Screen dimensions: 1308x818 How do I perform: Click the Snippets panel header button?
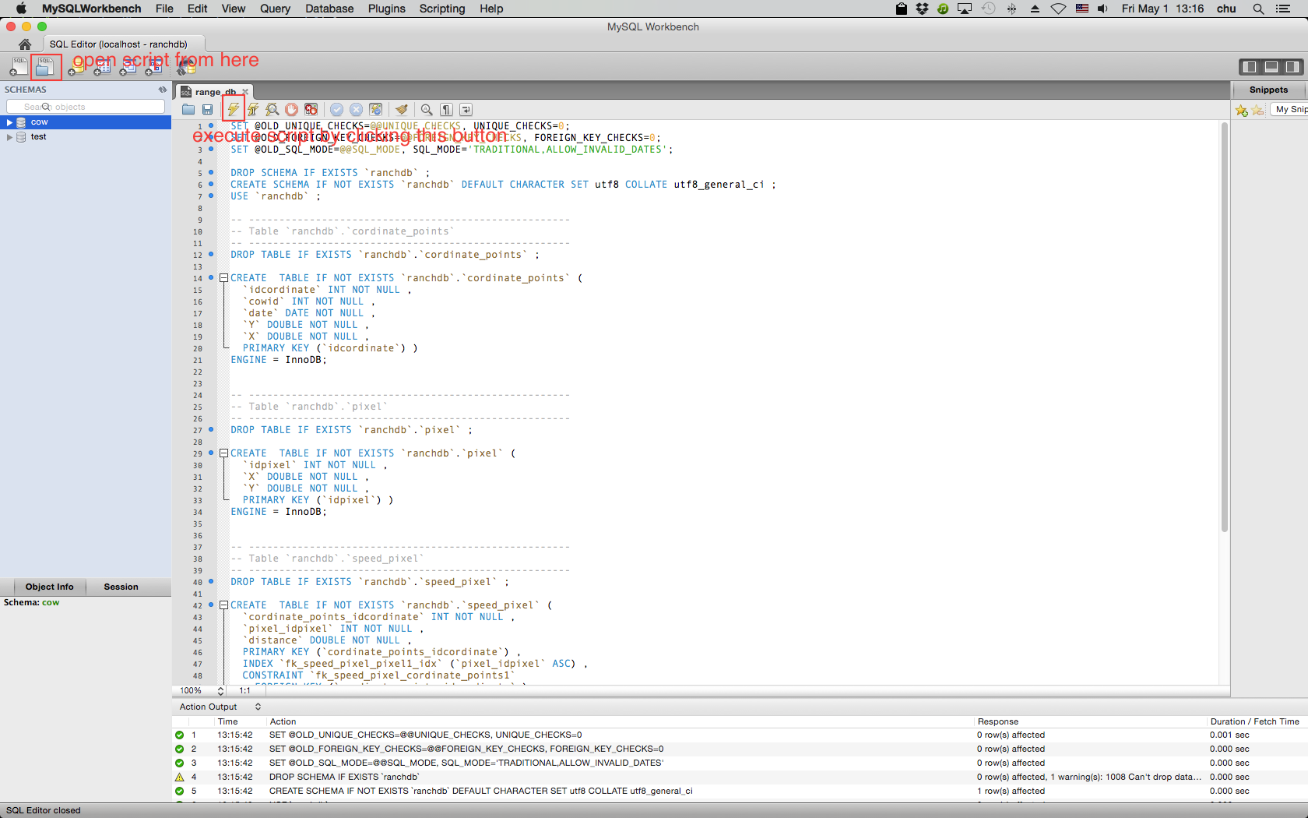tap(1268, 90)
